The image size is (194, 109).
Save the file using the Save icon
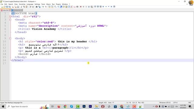pyautogui.click(x=7, y=7)
